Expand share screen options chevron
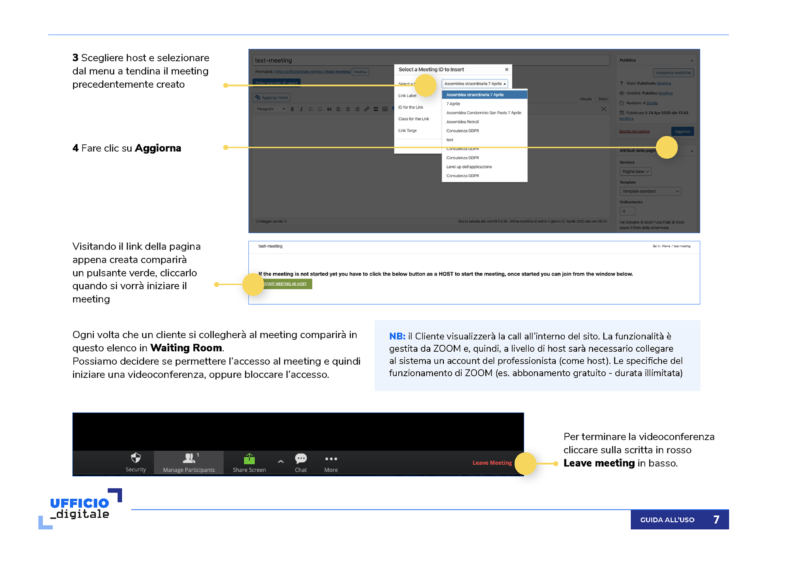 (x=281, y=461)
